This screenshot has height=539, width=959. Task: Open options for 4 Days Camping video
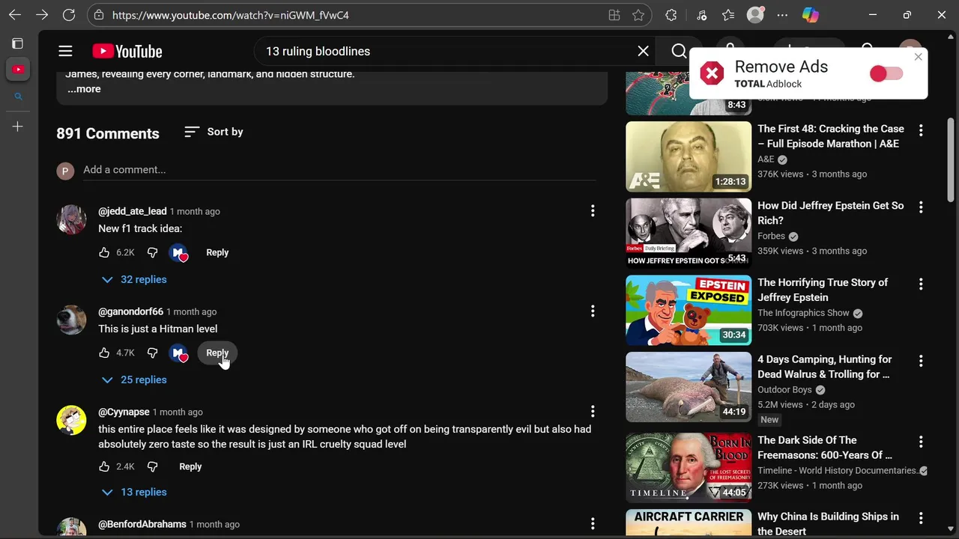tap(921, 361)
